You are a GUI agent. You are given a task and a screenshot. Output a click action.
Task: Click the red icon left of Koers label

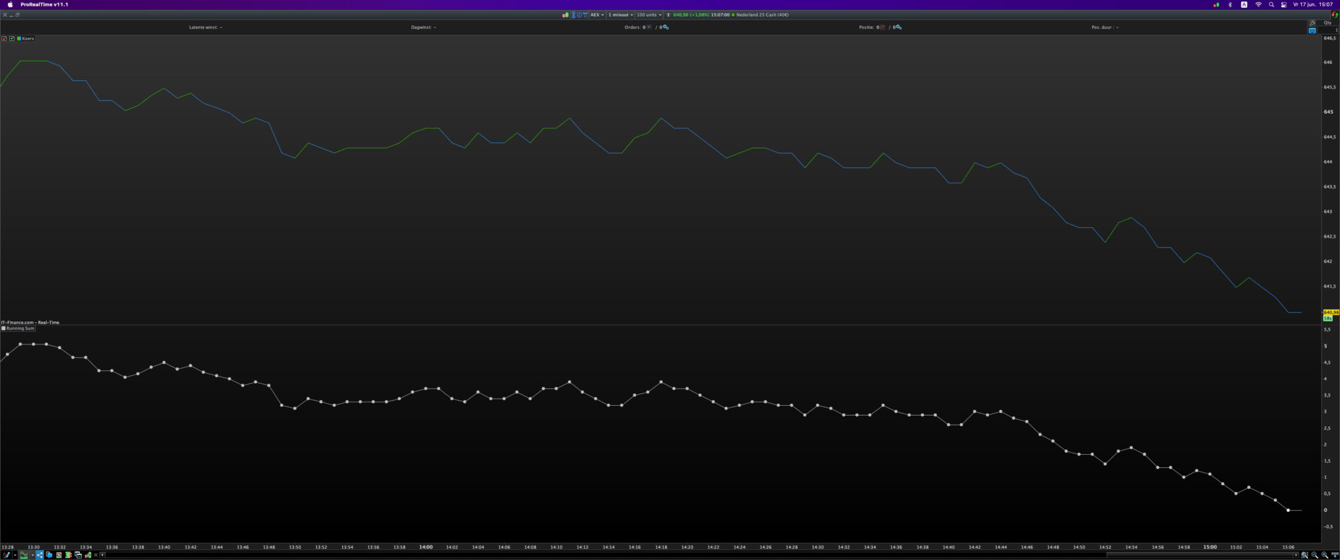point(4,39)
